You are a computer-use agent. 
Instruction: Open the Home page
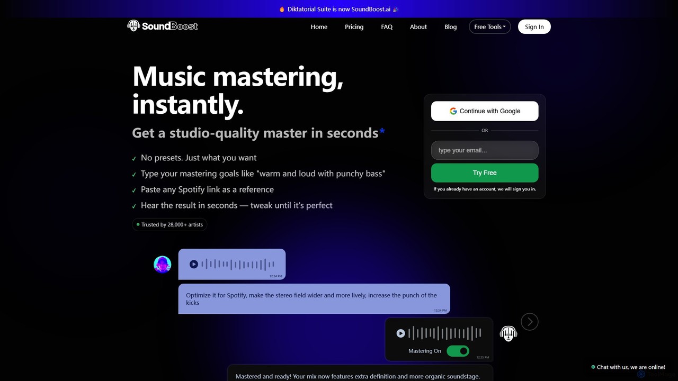click(x=319, y=27)
